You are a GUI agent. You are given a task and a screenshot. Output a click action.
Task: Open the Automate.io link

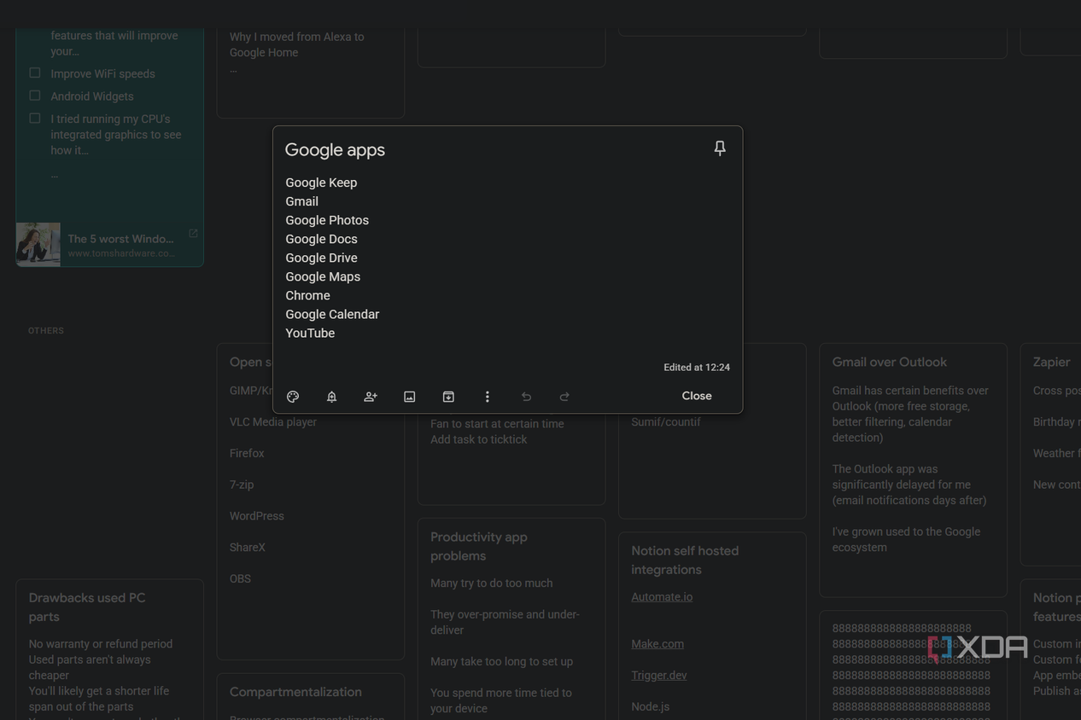(662, 597)
